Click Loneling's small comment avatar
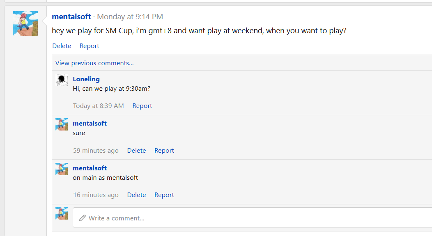The height and width of the screenshot is (236, 432). coord(62,80)
